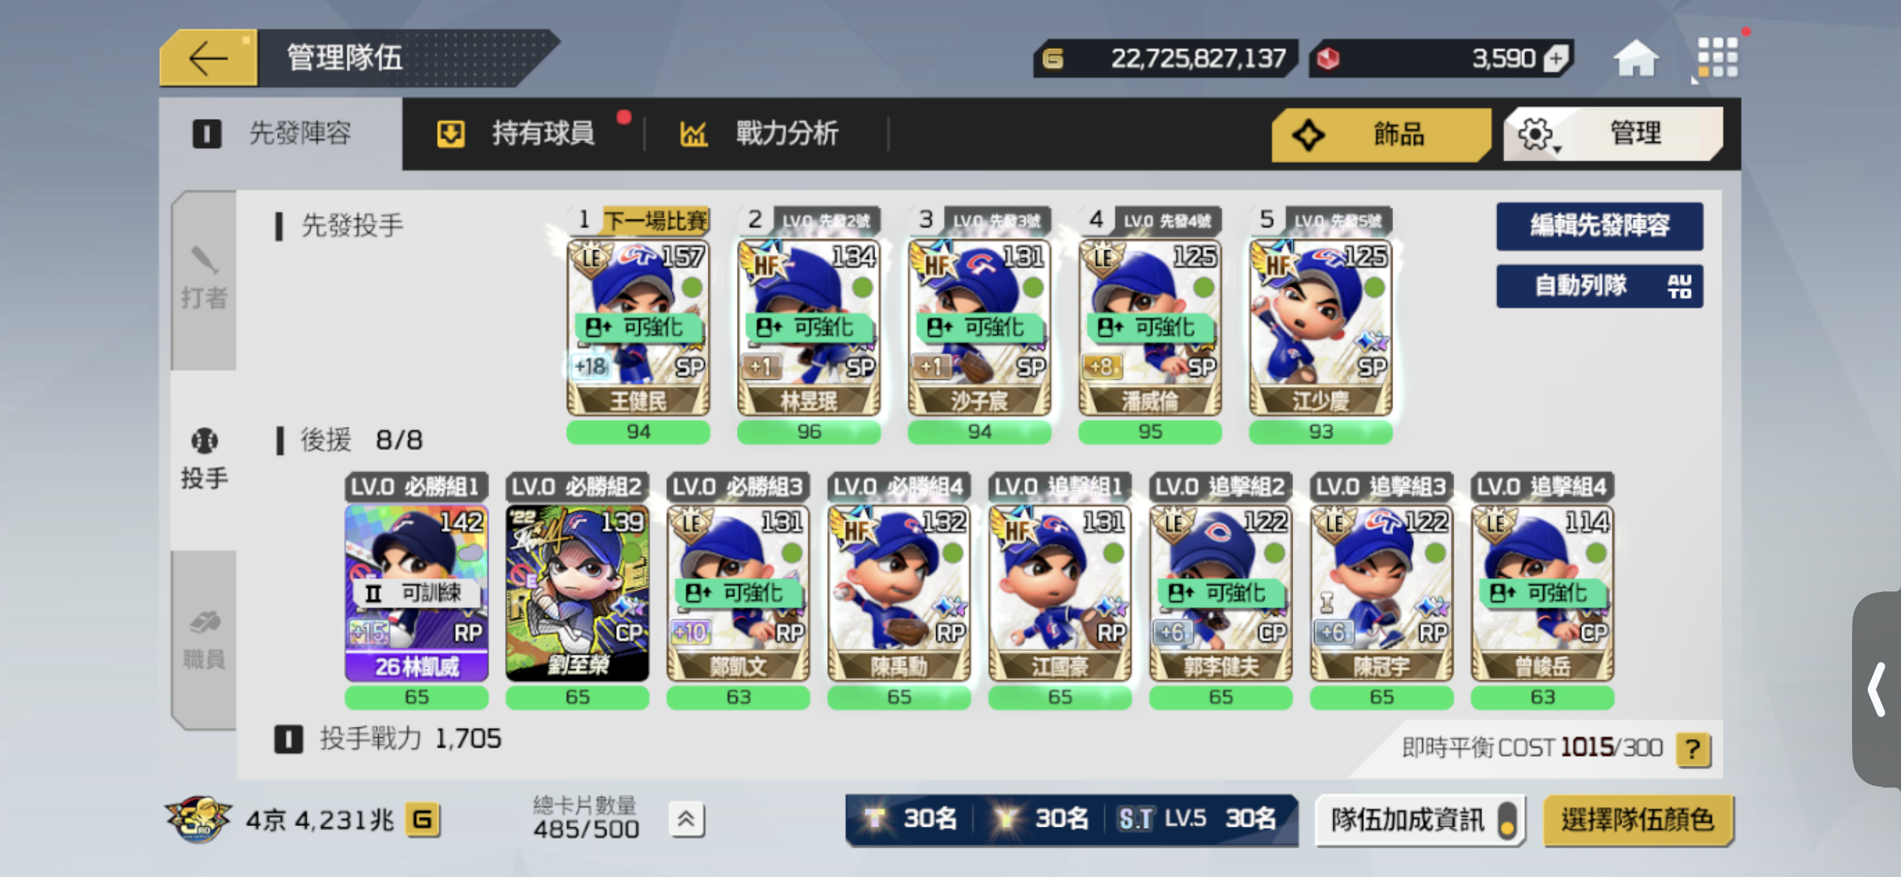Tap the plus icon beside 3,590 gems
This screenshot has height=877, width=1901.
tap(1556, 58)
